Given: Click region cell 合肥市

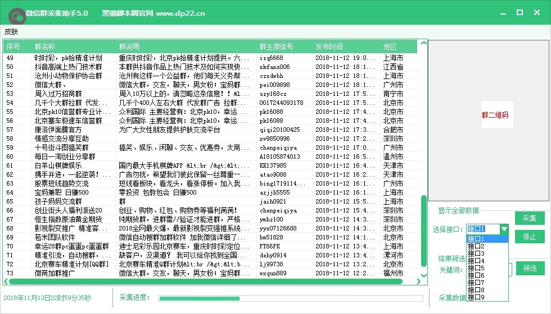Looking at the screenshot, I should pyautogui.click(x=393, y=130).
